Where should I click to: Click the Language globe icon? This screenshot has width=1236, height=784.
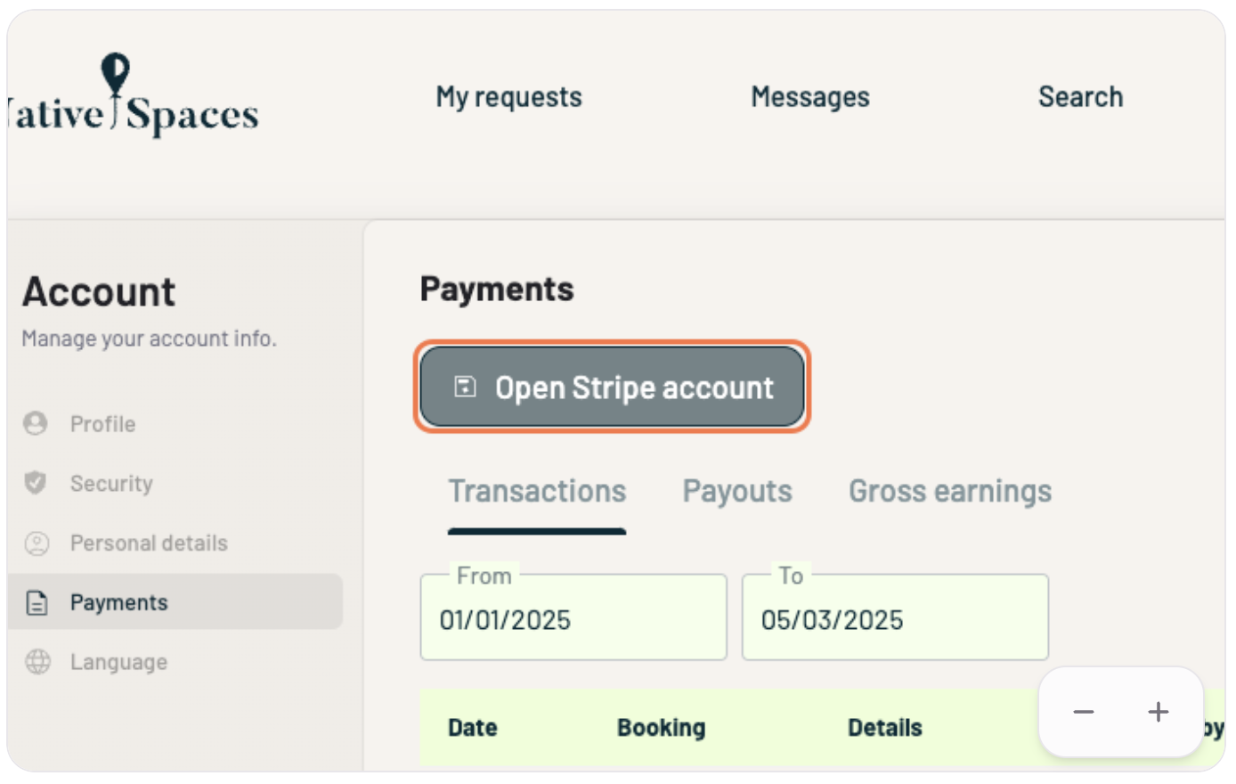37,662
